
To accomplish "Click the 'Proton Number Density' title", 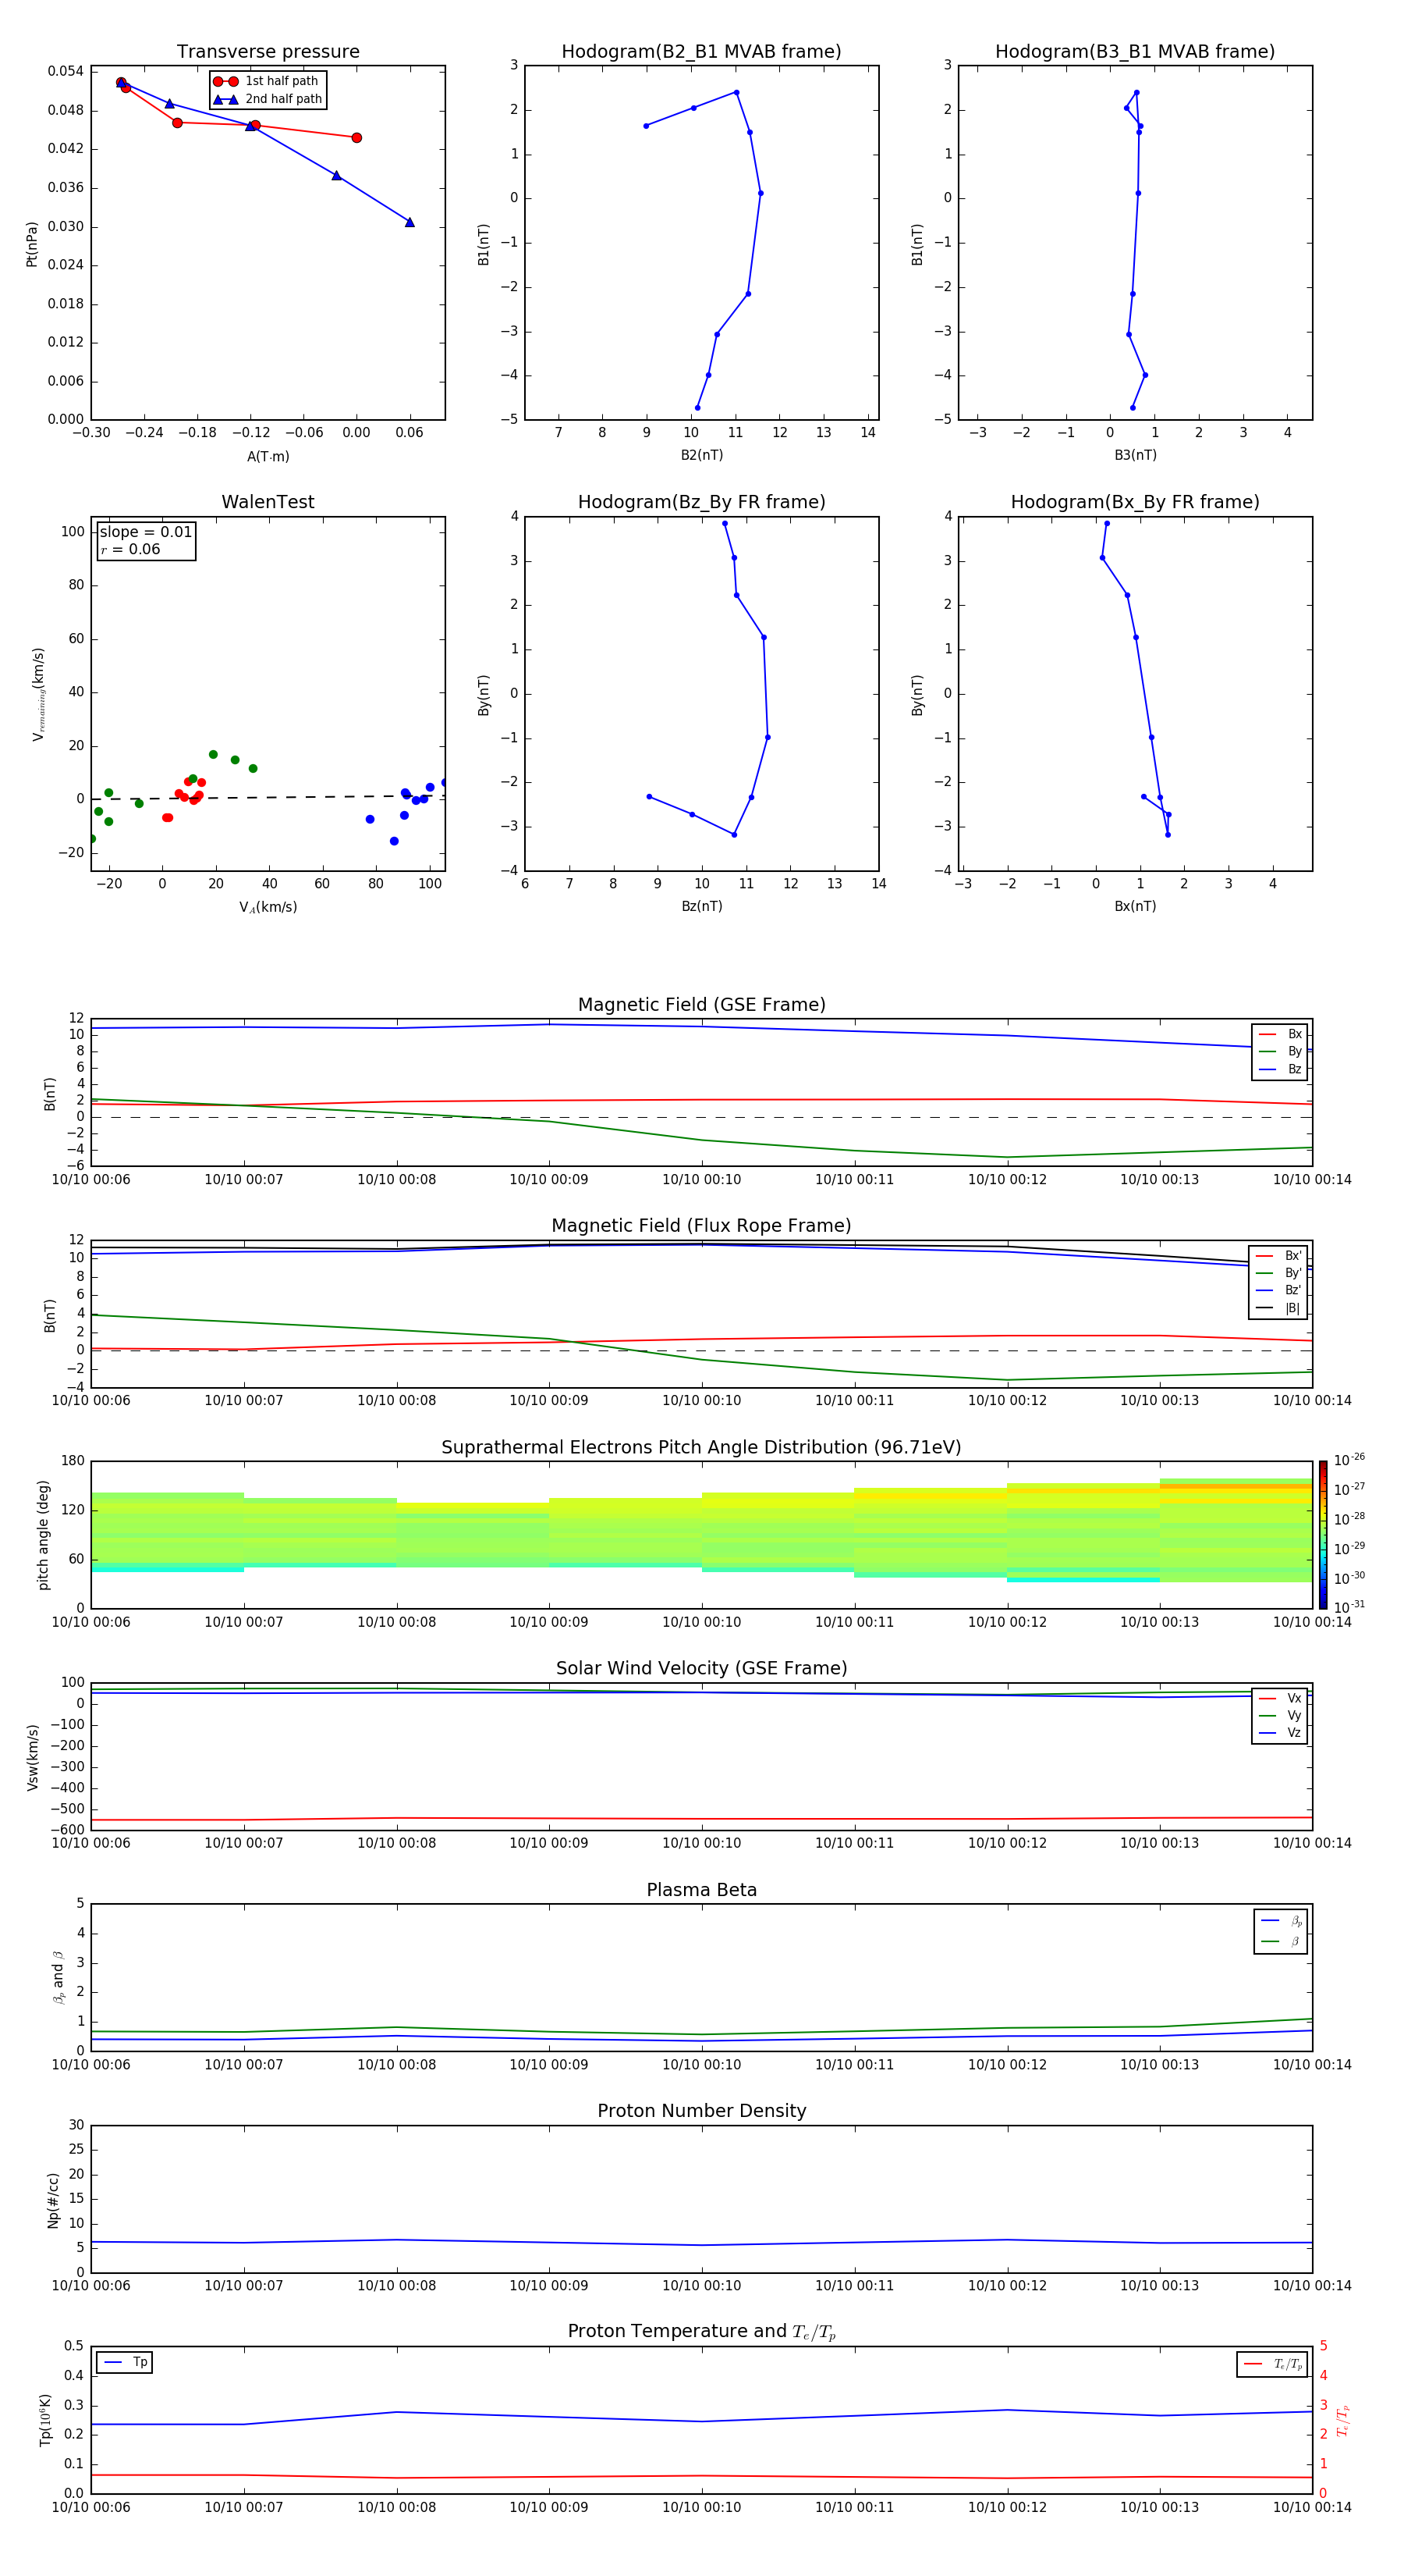I will coord(701,2111).
